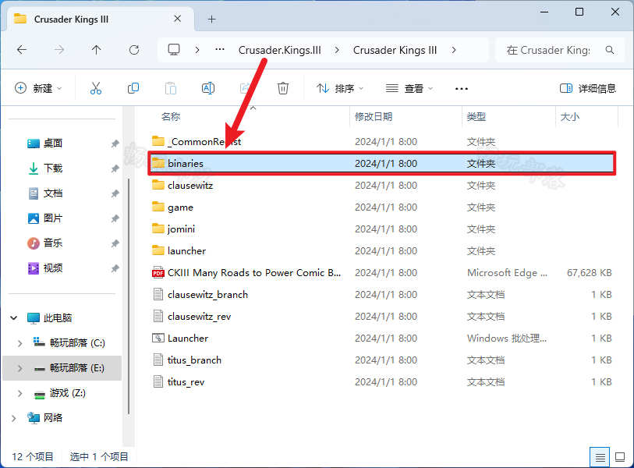Click the Rename icon in toolbar

click(208, 88)
